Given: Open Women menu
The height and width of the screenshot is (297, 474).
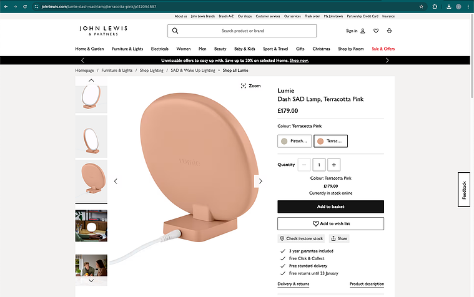Looking at the screenshot, I should click(184, 49).
